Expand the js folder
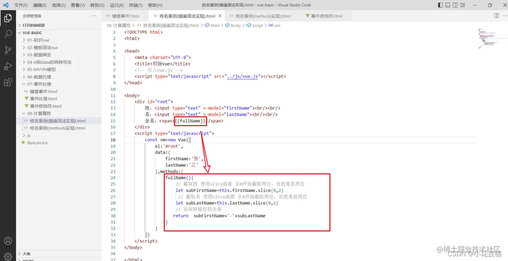This screenshot has width=508, height=261. coord(59,135)
